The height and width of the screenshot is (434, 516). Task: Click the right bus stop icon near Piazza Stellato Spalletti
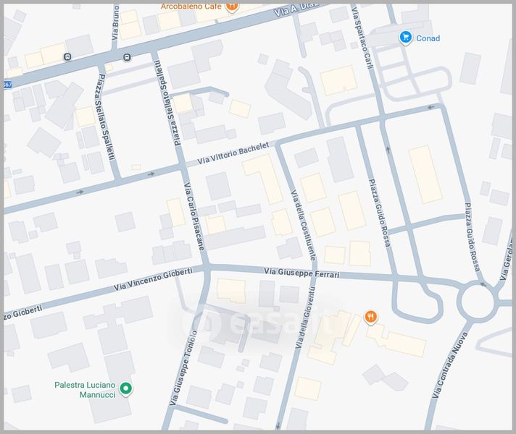tap(127, 57)
